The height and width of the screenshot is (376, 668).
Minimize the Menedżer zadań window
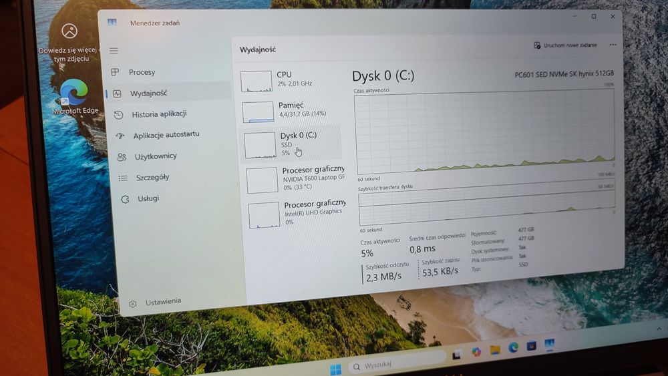(575, 17)
